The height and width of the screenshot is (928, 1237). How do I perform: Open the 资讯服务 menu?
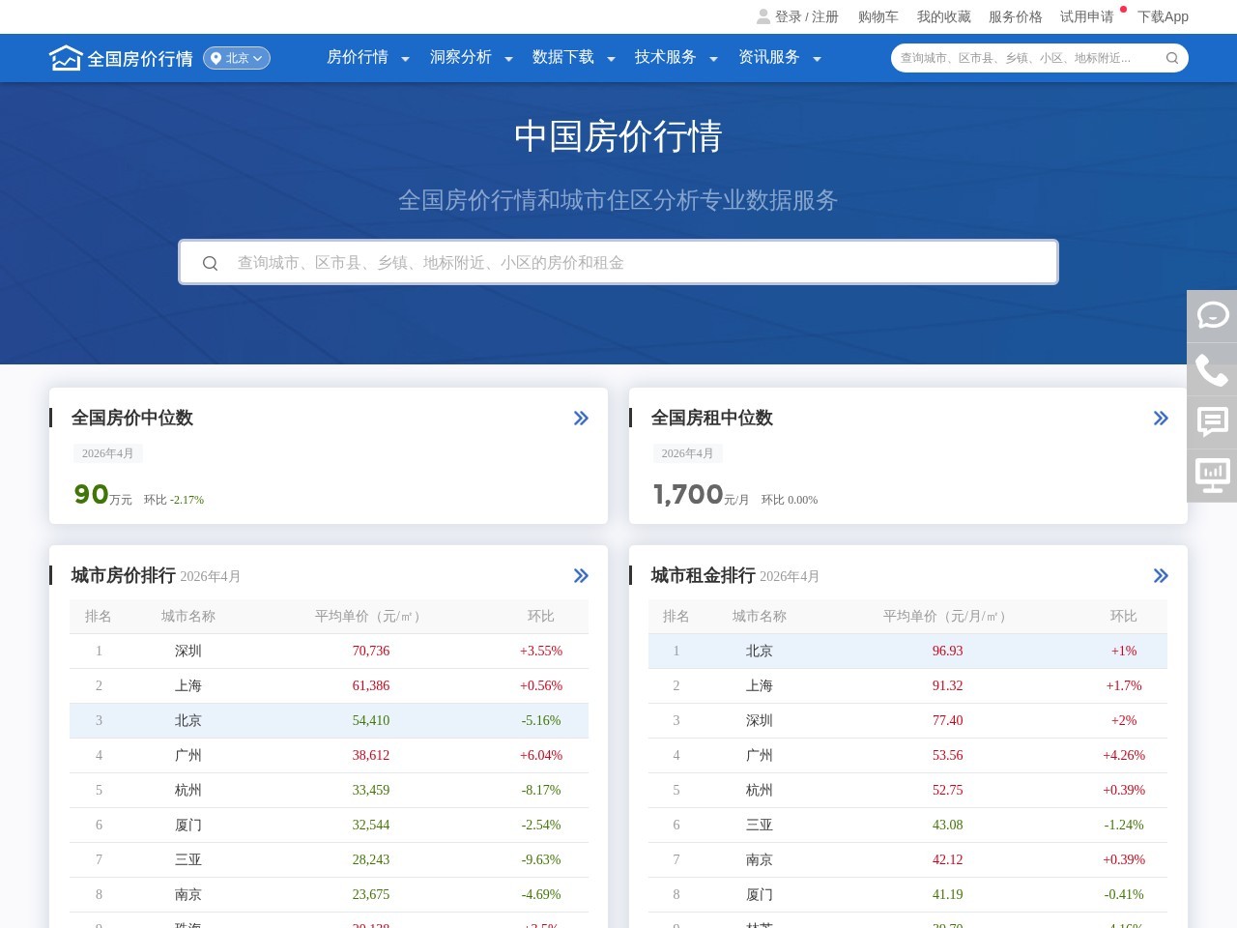pos(769,57)
